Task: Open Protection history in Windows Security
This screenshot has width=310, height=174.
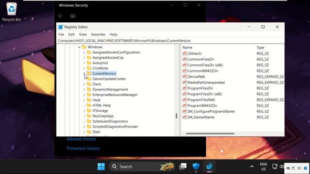Action: pos(83,148)
